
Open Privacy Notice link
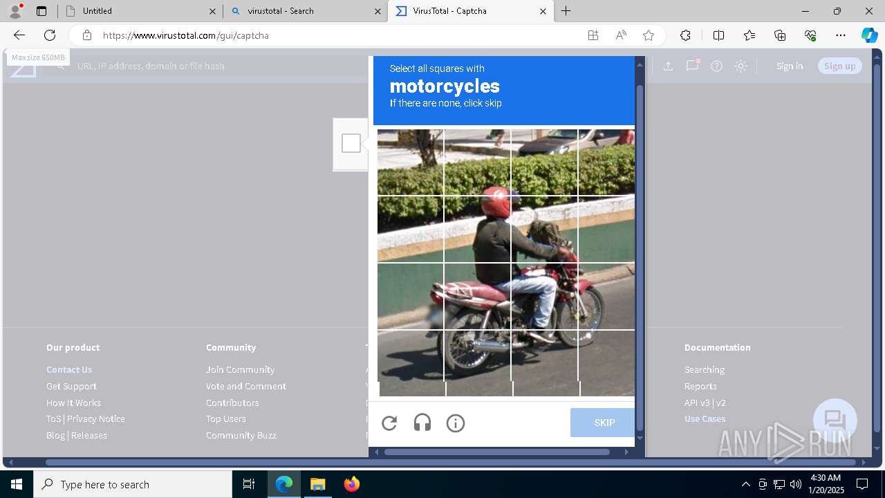pyautogui.click(x=96, y=419)
